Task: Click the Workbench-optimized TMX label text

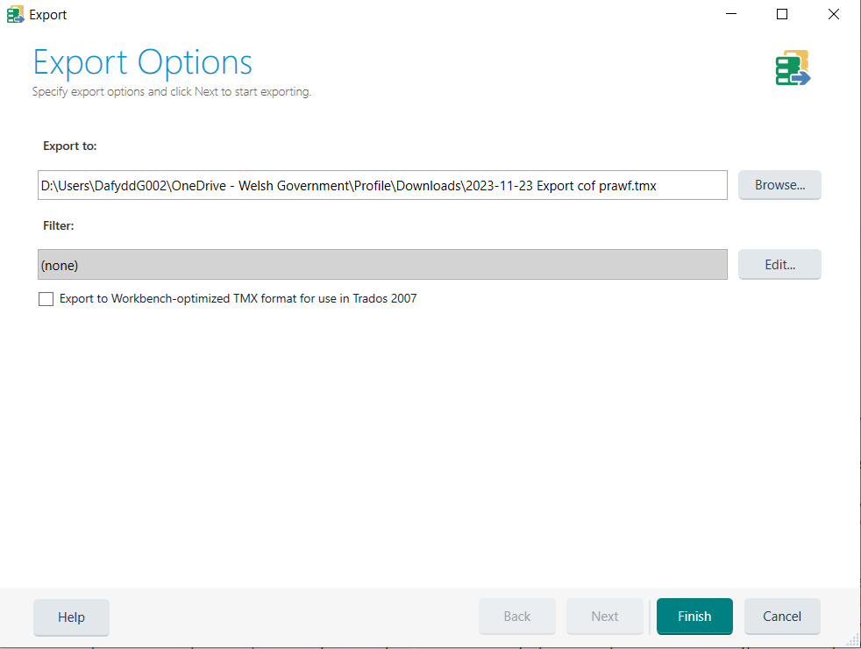Action: click(238, 299)
